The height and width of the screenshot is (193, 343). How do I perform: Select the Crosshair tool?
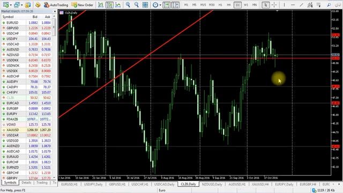point(274,5)
